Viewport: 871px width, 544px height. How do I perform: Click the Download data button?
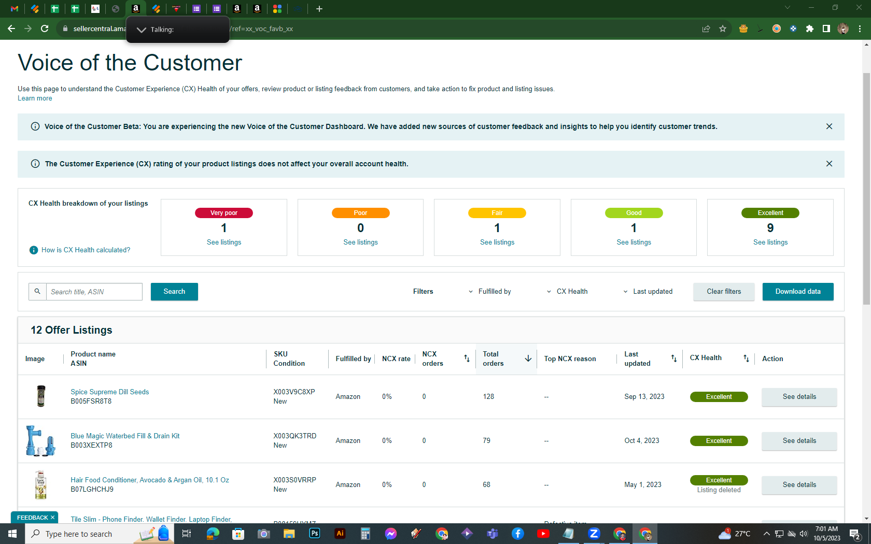[x=798, y=292]
